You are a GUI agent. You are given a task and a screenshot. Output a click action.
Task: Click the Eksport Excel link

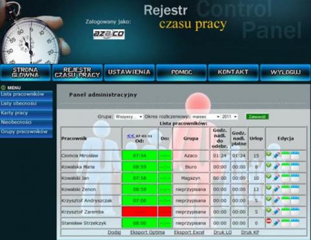(189, 232)
